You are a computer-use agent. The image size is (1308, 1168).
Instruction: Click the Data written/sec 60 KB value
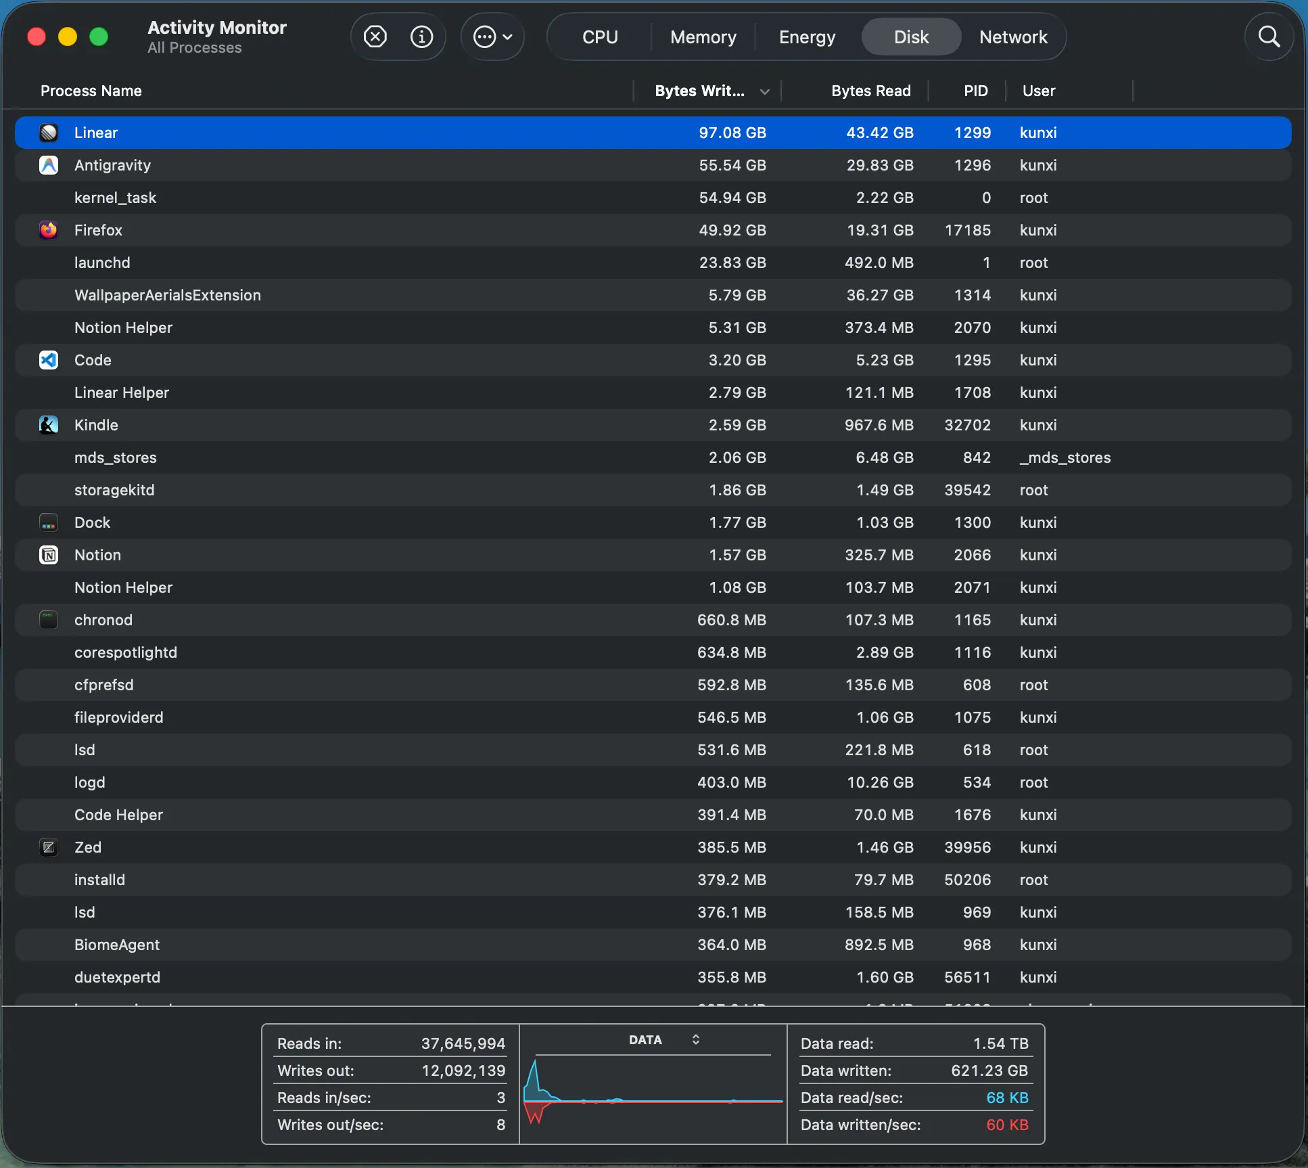[x=1007, y=1125]
